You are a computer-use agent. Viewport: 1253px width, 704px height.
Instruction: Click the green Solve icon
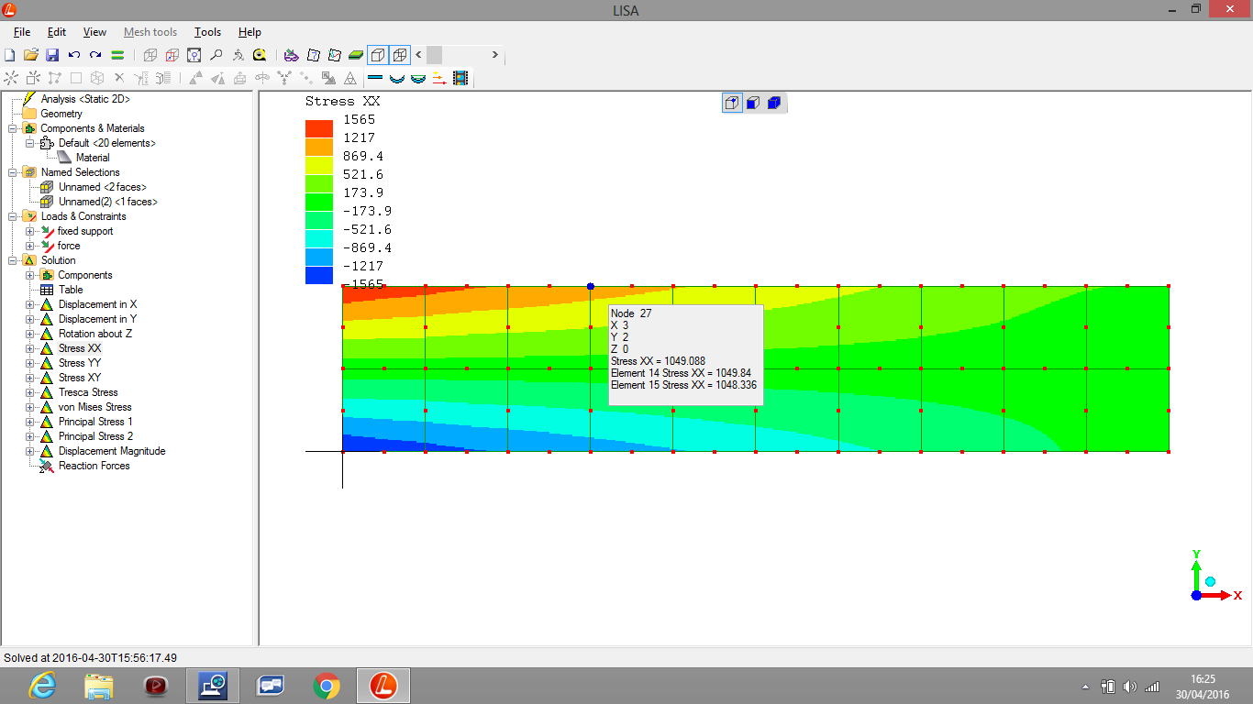click(x=117, y=55)
